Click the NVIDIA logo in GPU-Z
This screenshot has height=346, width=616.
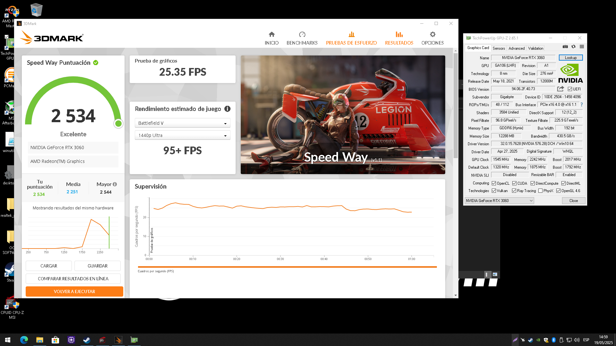pyautogui.click(x=570, y=73)
